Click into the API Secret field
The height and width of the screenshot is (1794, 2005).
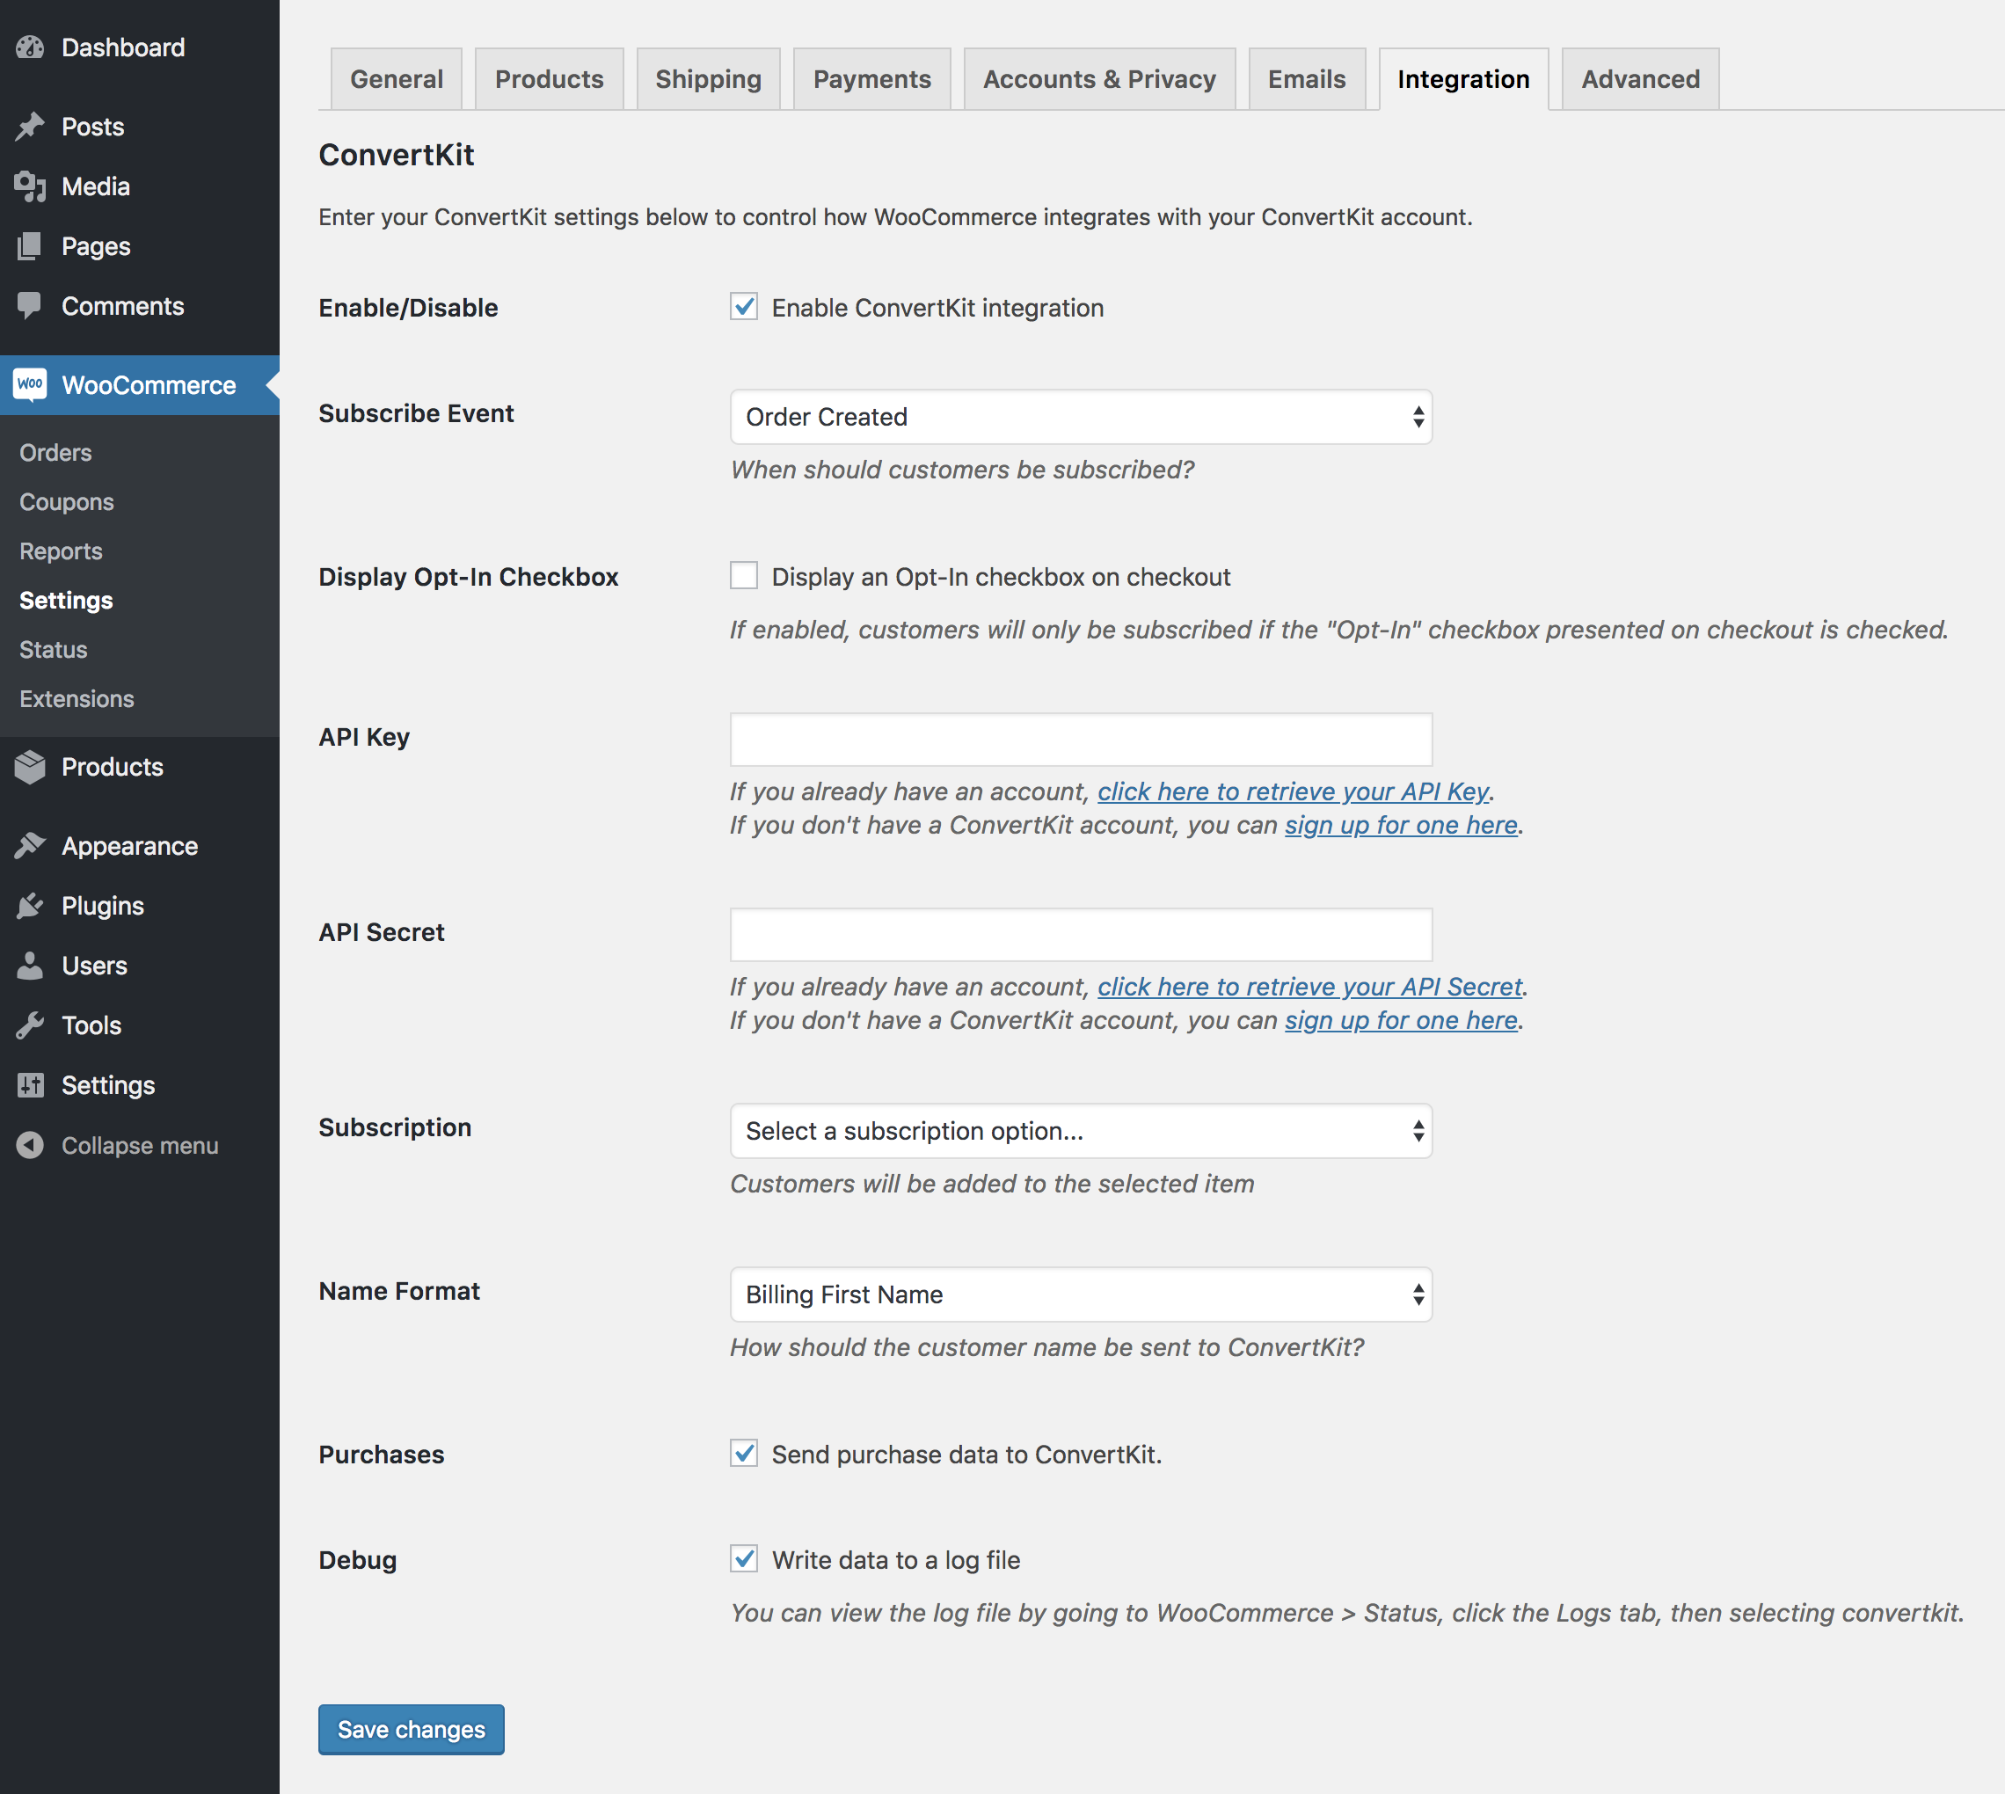point(1081,935)
